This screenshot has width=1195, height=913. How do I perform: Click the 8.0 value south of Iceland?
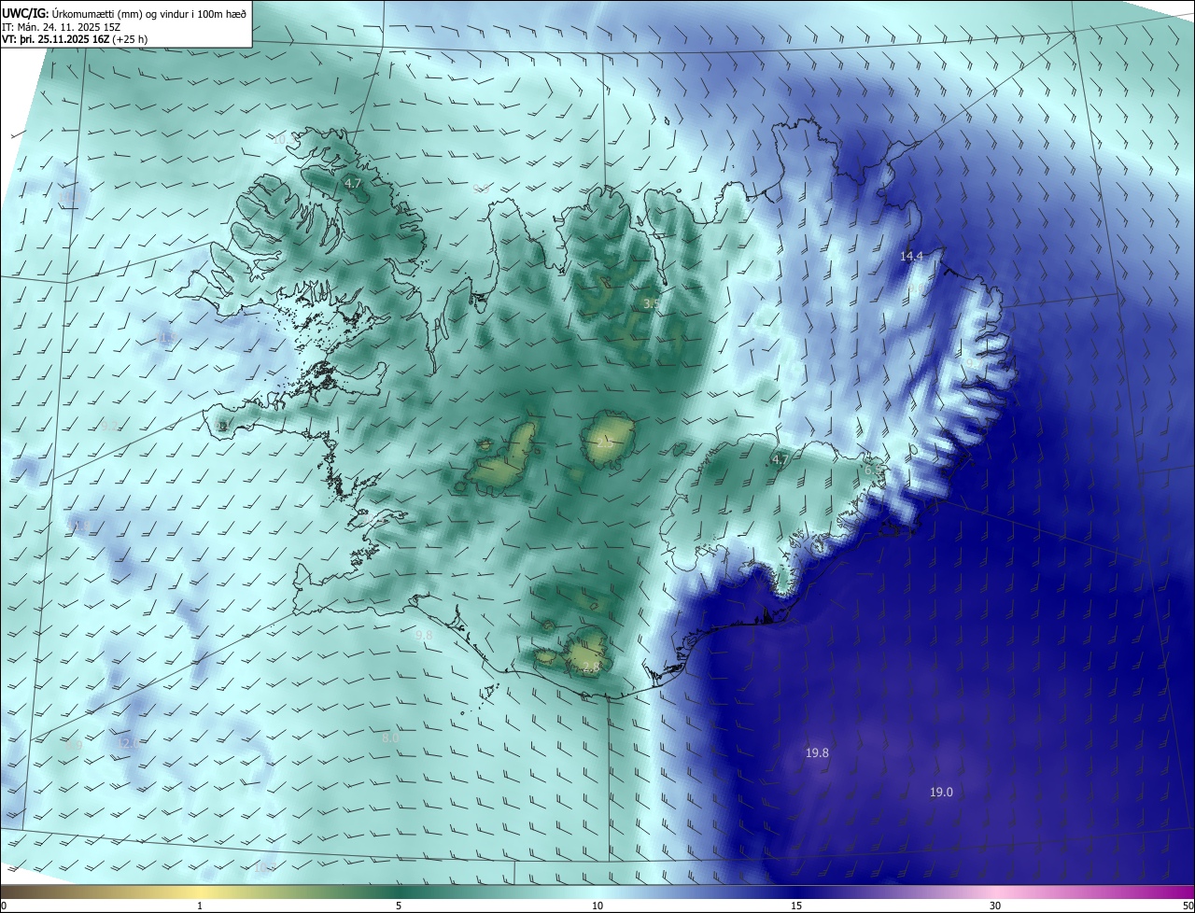tap(391, 737)
